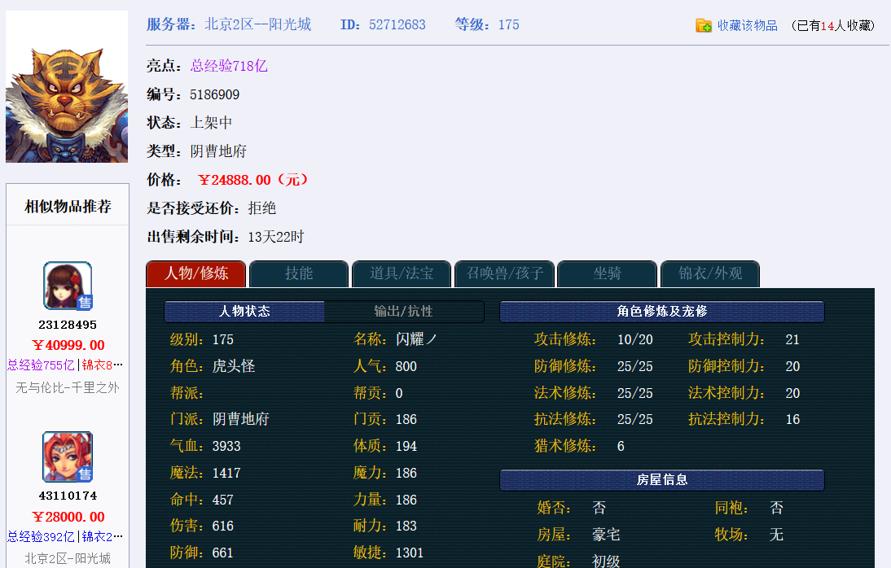Open the 锦衣/外观 appearance tab
This screenshot has height=568, width=891.
[x=709, y=274]
